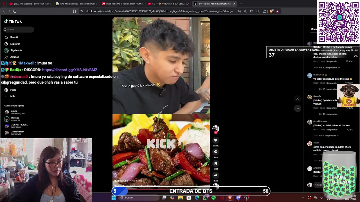Image resolution: width=360 pixels, height=202 pixels.
Task: Open elizon_ profile avatar in comments
Action: coord(310,144)
